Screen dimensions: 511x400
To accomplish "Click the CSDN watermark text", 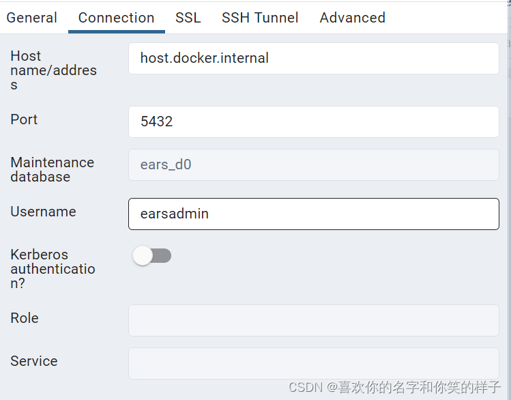I will (x=394, y=388).
